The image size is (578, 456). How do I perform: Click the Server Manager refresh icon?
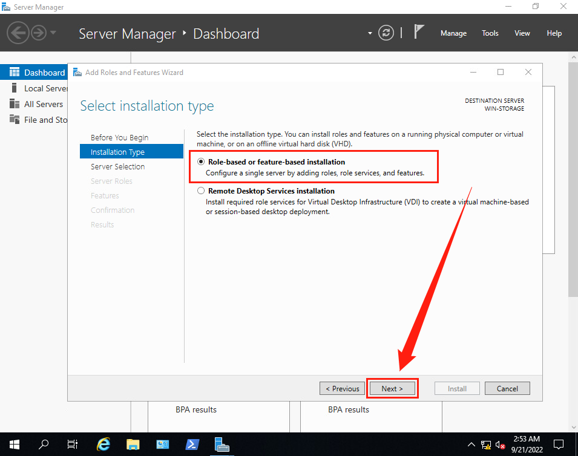[x=386, y=33]
